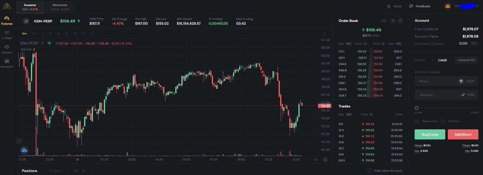Toggle Trades Price dollar unit badge
The width and height of the screenshot is (483, 175).
click(371, 115)
